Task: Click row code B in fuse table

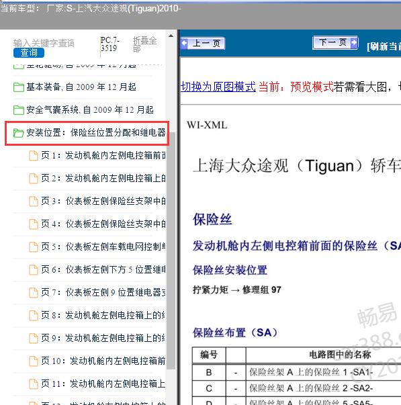Action: (x=209, y=373)
